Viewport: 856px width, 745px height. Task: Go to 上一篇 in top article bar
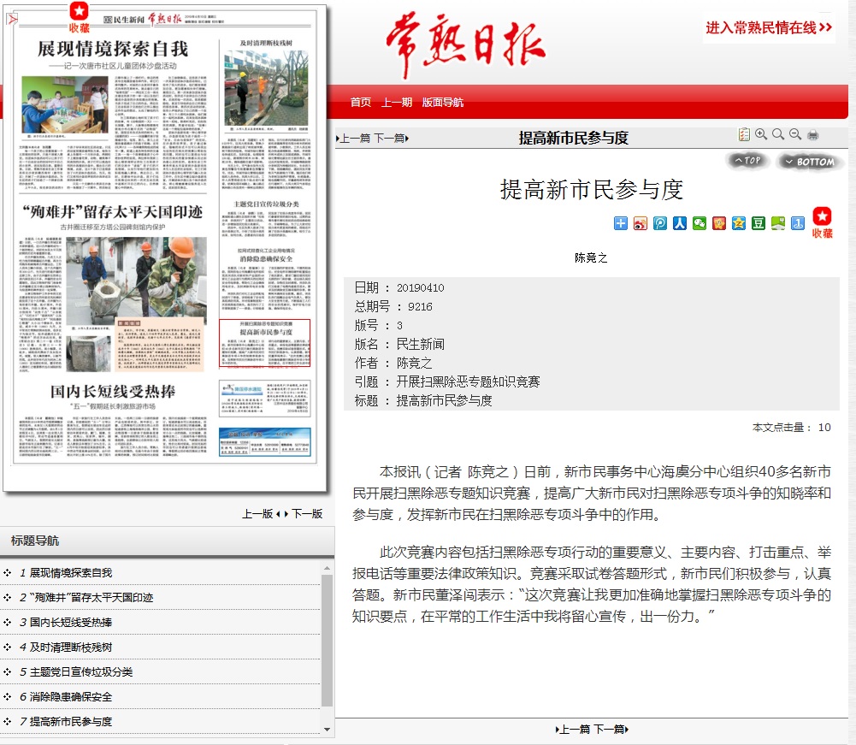tap(353, 139)
